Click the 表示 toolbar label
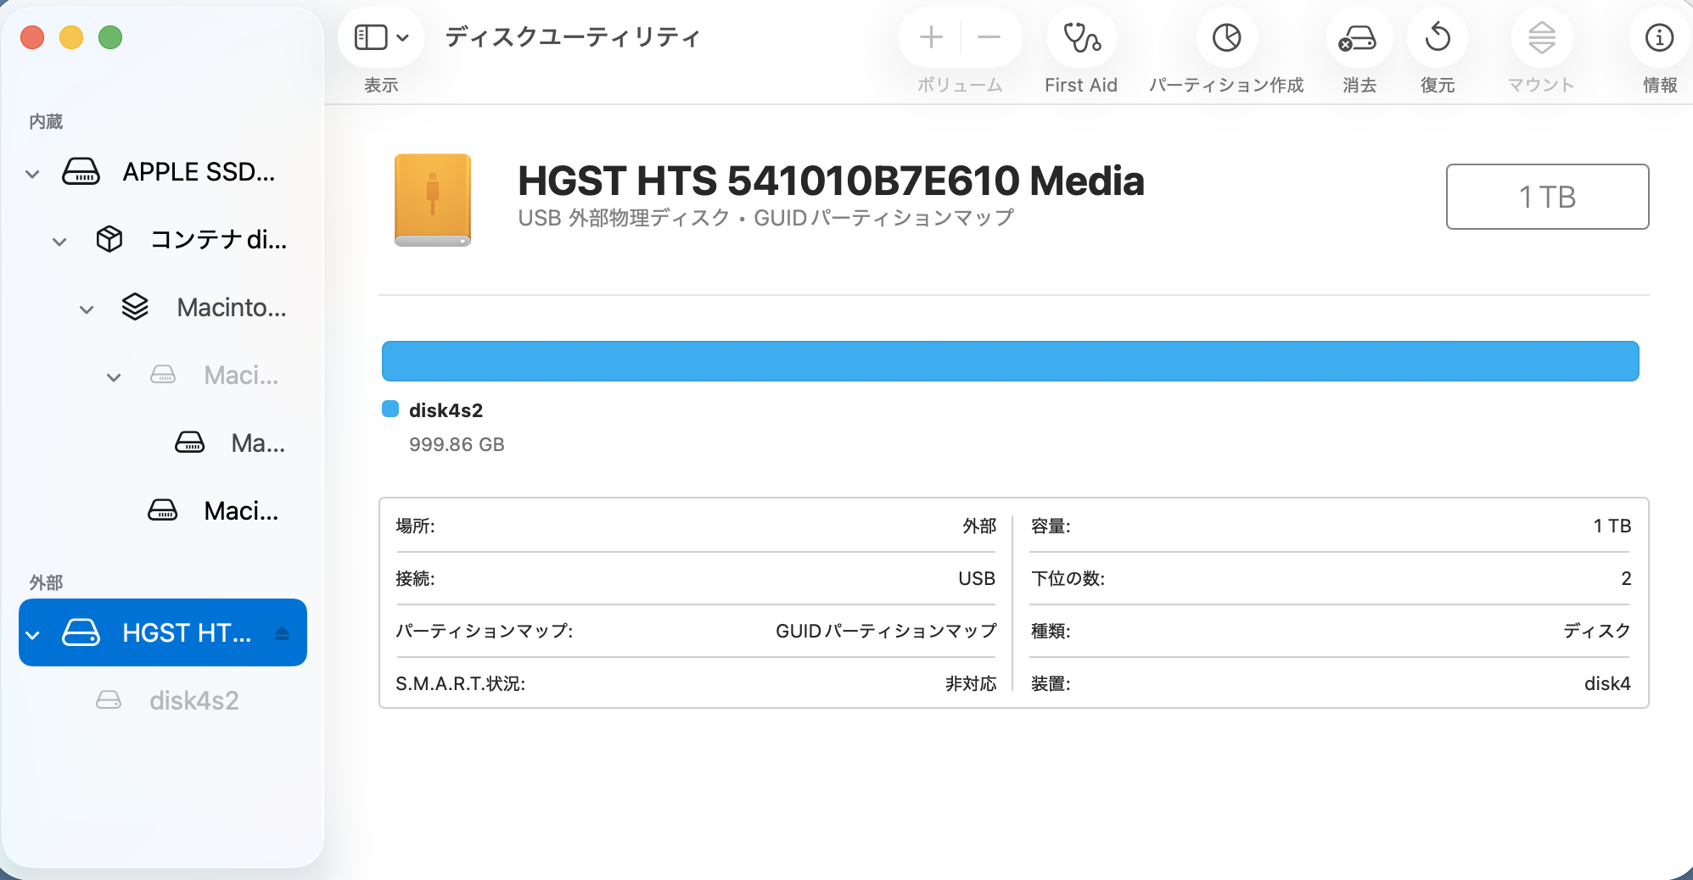Screen dimensions: 1693x880 point(381,86)
